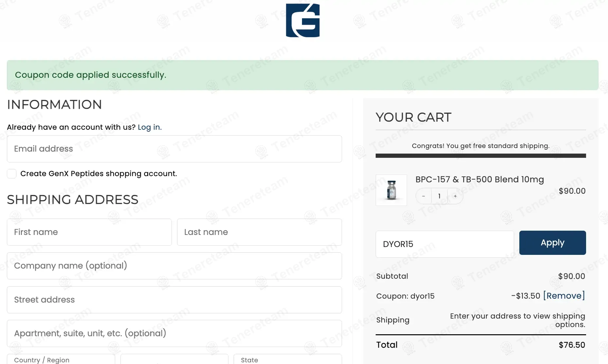Viewport: 608px width, 364px height.
Task: Select the Company name optional field
Action: click(x=174, y=266)
